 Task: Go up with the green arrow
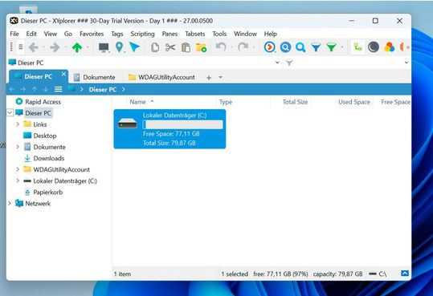pyautogui.click(x=77, y=47)
